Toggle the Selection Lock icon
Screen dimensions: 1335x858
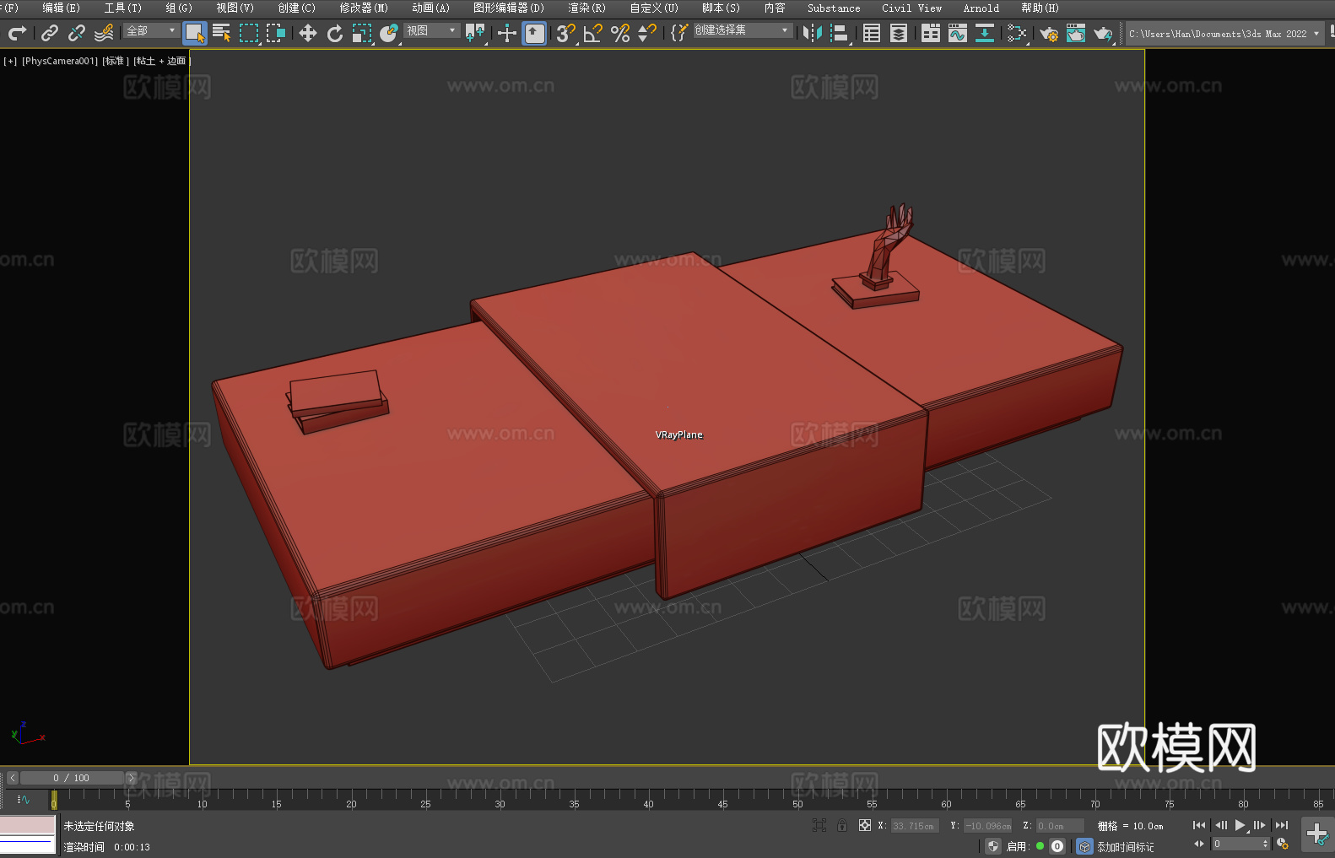pos(842,825)
